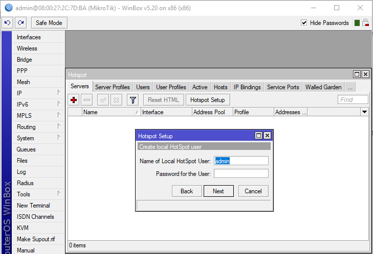The image size is (373, 254).
Task: Click the Name of Local HotSpot User field
Action: tap(241, 161)
